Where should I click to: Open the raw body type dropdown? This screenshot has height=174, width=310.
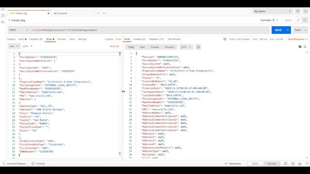coord(14,46)
